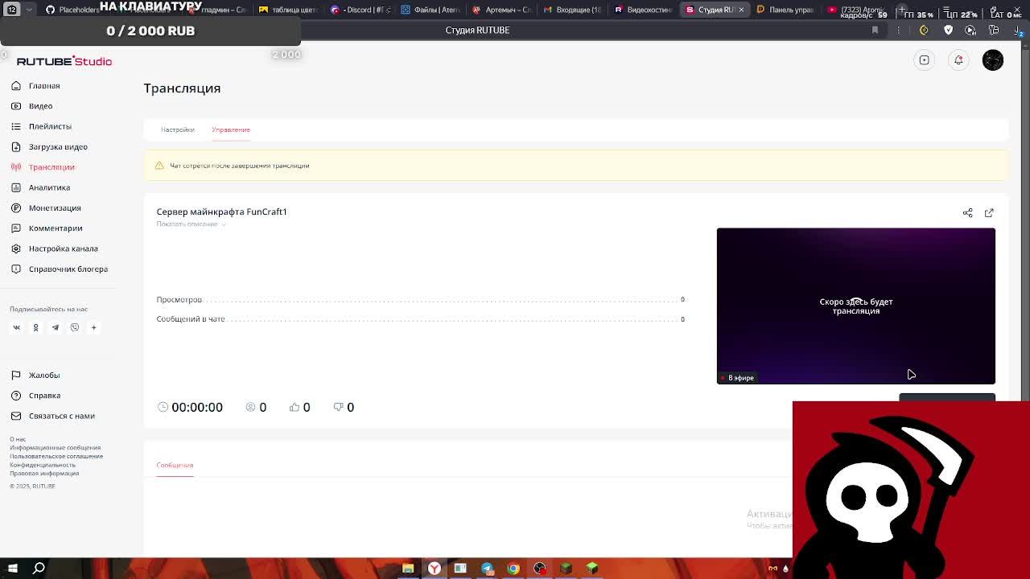
Task: Switch to the Панель управления browser tab
Action: 785,10
